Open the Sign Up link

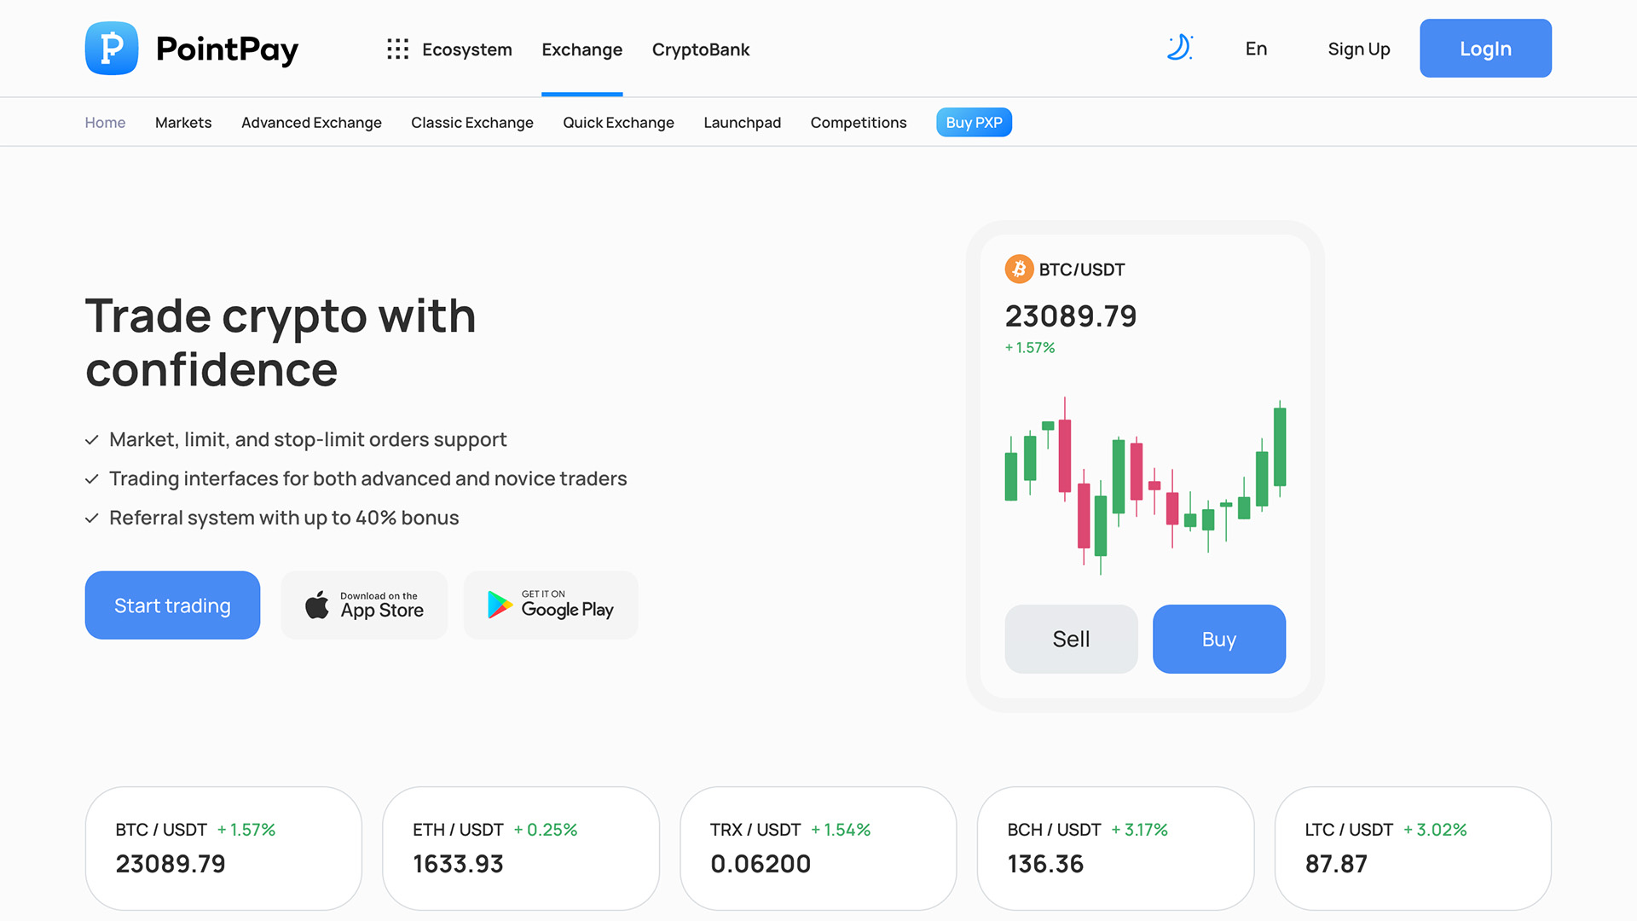point(1358,49)
